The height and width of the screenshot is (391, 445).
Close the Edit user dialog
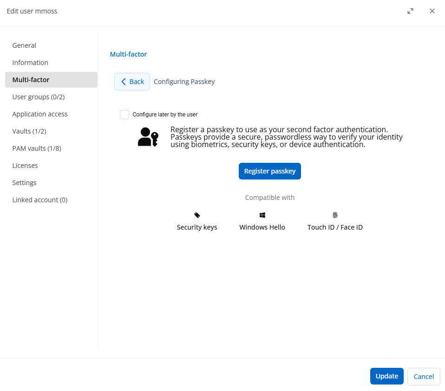(432, 11)
